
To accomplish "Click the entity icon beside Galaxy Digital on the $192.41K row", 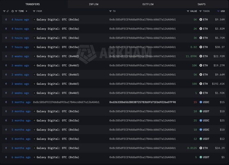I will click(34, 84).
